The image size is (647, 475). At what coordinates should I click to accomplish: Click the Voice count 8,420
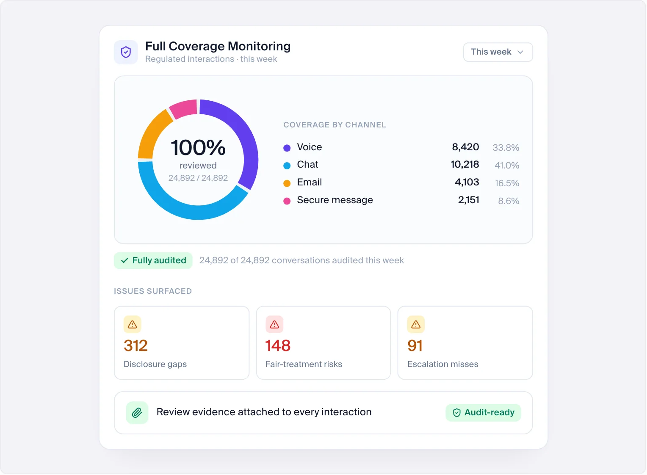click(x=465, y=147)
